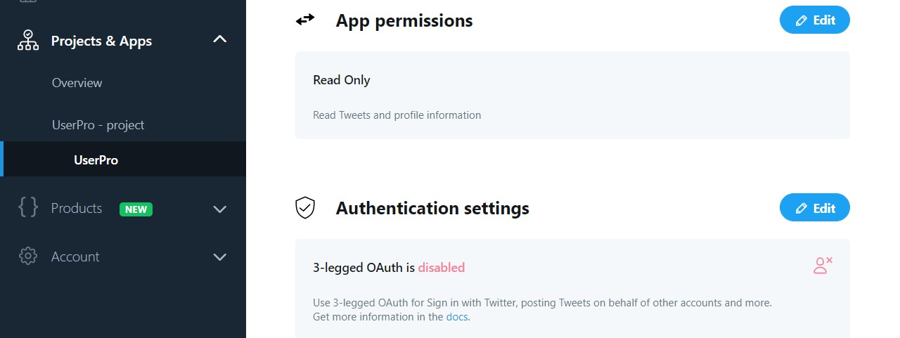The image size is (900, 338).
Task: Open the UserPro - project item
Action: click(x=98, y=125)
